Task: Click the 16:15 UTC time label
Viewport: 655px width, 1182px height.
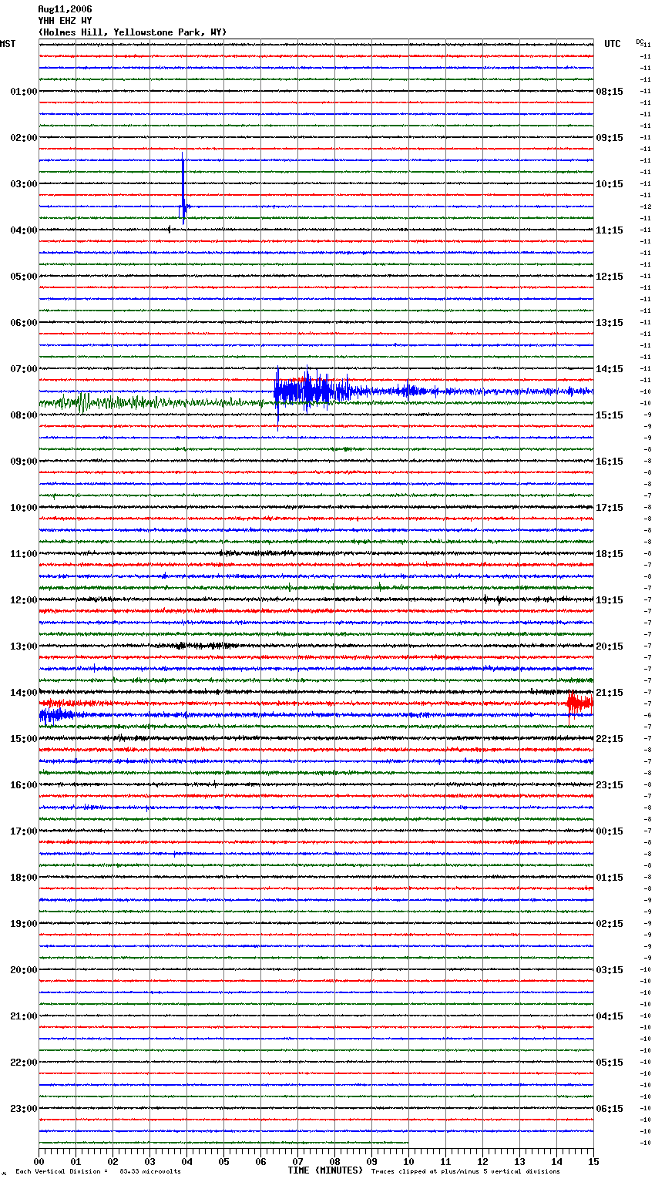Action: click(610, 462)
